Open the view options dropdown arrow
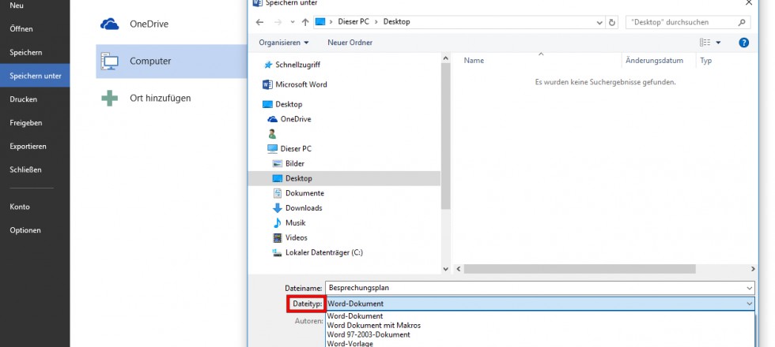Image resolution: width=775 pixels, height=347 pixels. pos(718,43)
